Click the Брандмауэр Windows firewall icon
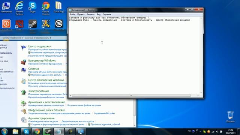The image size is (240, 135). coord(23,62)
